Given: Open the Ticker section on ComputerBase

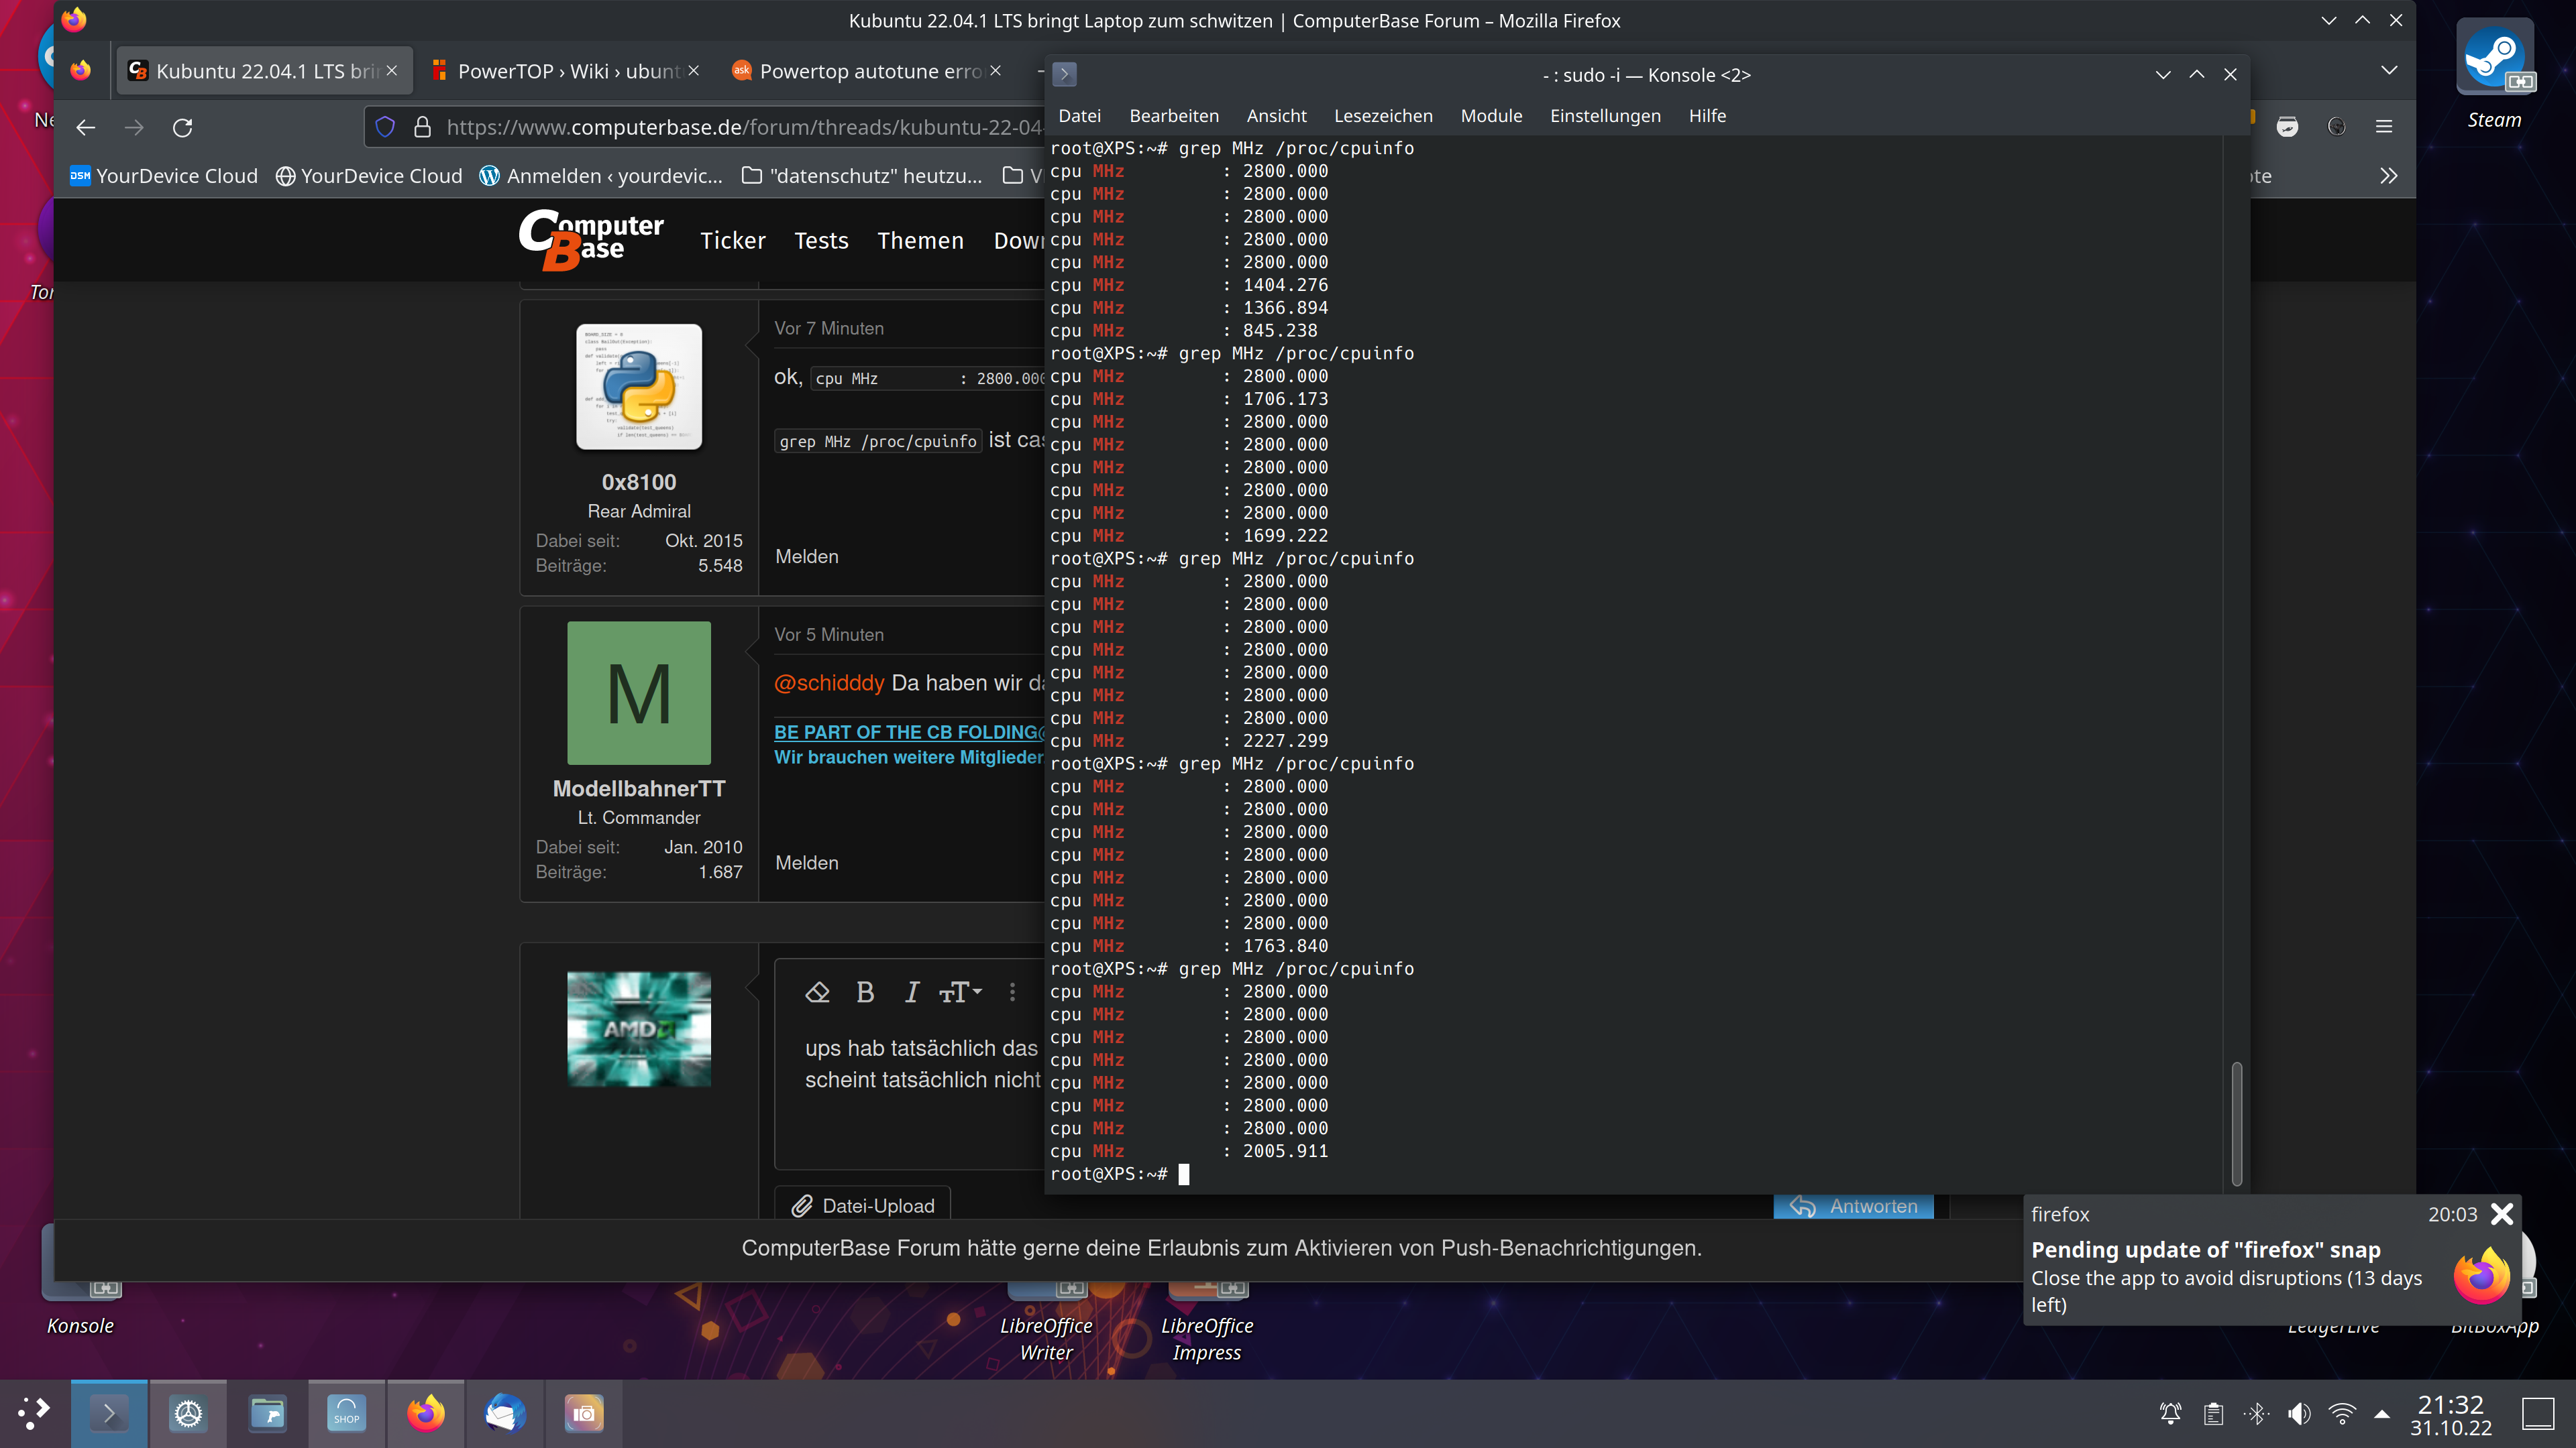Looking at the screenshot, I should [732, 241].
